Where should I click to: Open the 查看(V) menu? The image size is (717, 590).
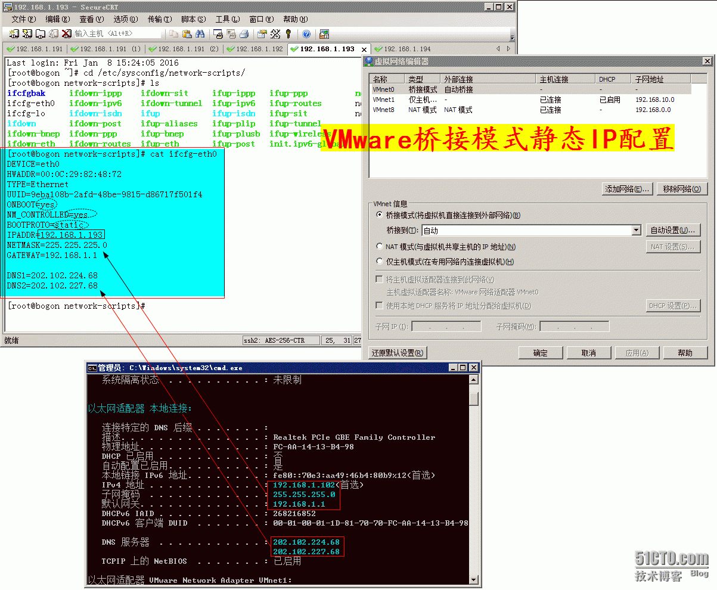(x=92, y=19)
